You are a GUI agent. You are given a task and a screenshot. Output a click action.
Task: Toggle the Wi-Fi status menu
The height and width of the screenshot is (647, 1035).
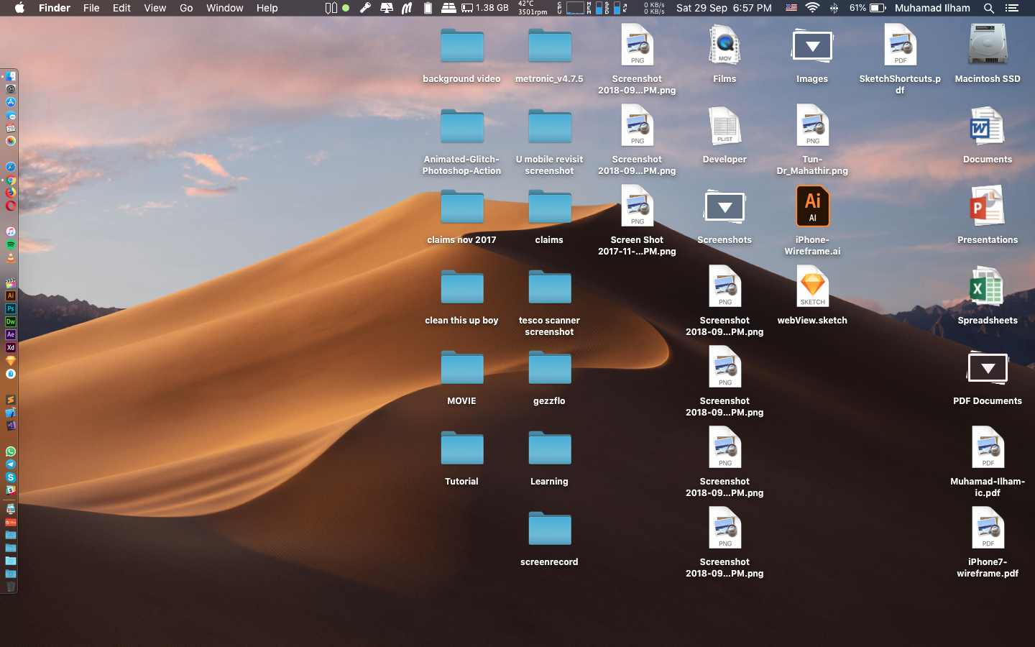click(x=812, y=8)
